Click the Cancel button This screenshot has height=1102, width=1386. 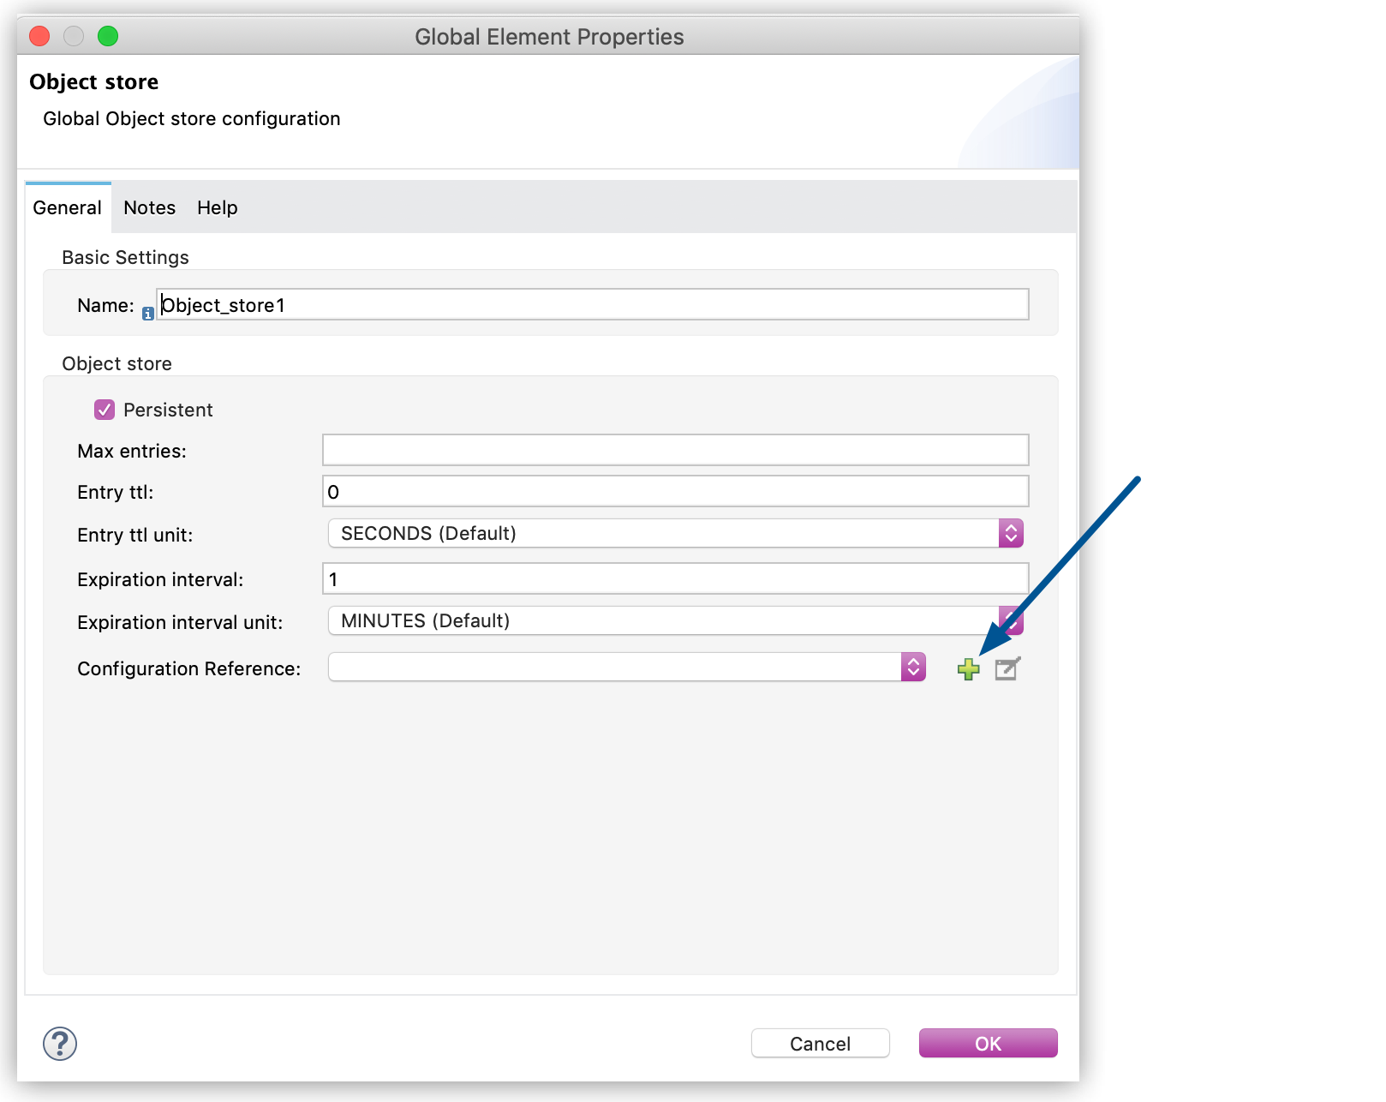pyautogui.click(x=819, y=1043)
